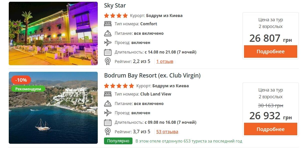Read the 1 отзыв review link
The image size is (306, 151).
(x=165, y=61)
